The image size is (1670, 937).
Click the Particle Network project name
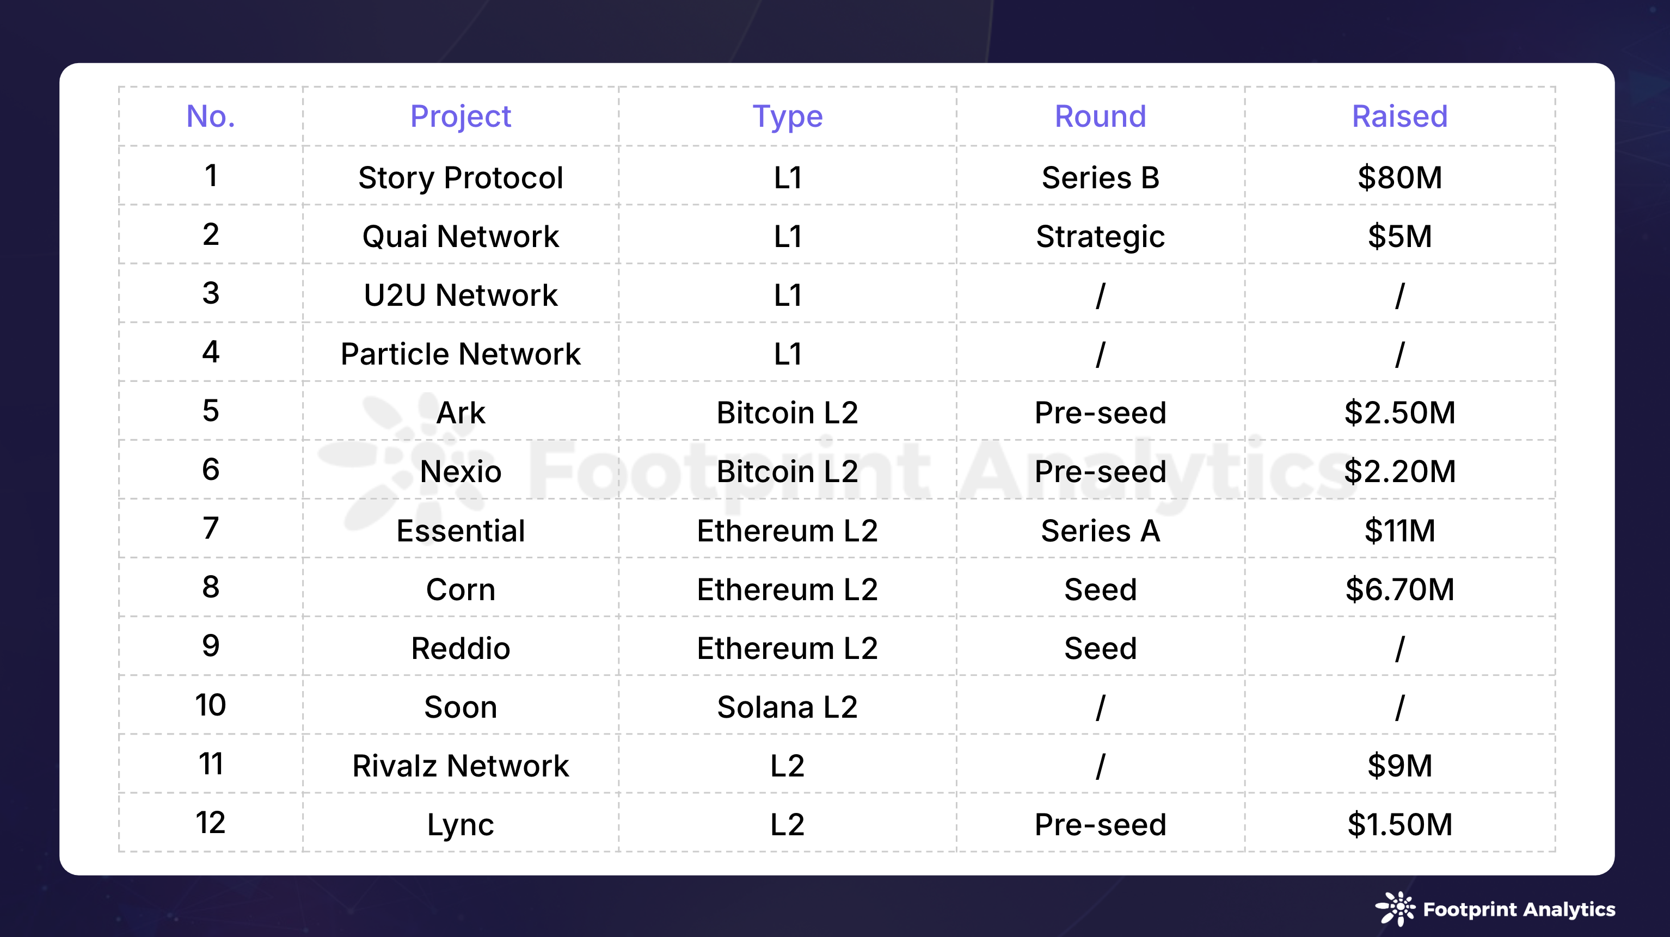tap(461, 354)
